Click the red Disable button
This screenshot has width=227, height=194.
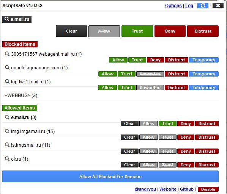(x=208, y=189)
